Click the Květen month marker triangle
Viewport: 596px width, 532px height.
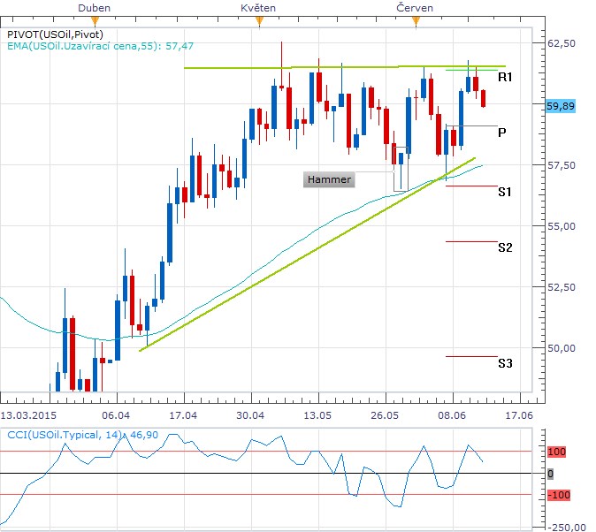pyautogui.click(x=259, y=22)
